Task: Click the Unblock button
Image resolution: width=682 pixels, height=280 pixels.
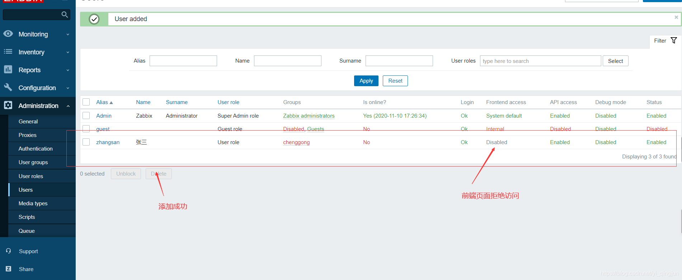Action: point(126,174)
